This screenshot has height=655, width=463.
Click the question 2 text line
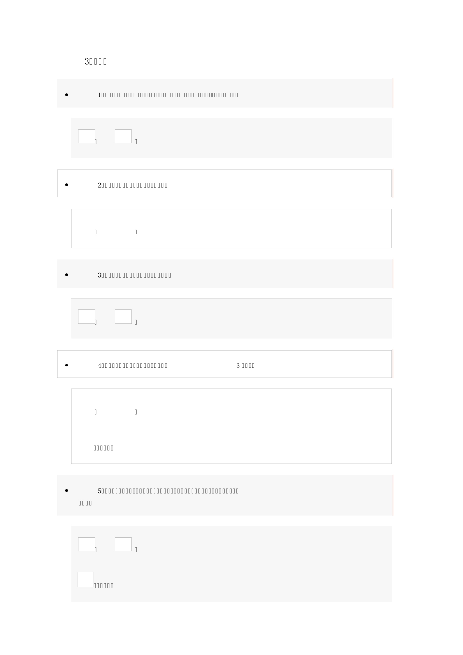point(133,185)
